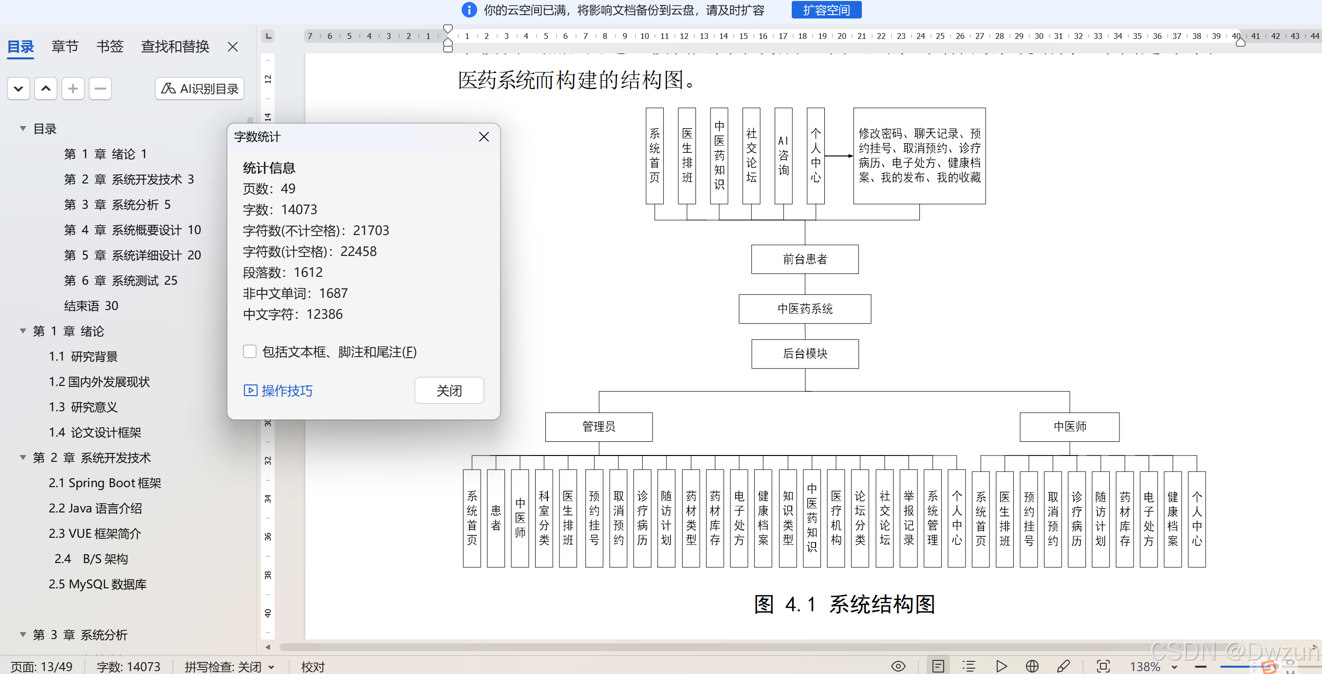Select the outline view icon in status bar
1322x674 pixels.
pos(970,666)
